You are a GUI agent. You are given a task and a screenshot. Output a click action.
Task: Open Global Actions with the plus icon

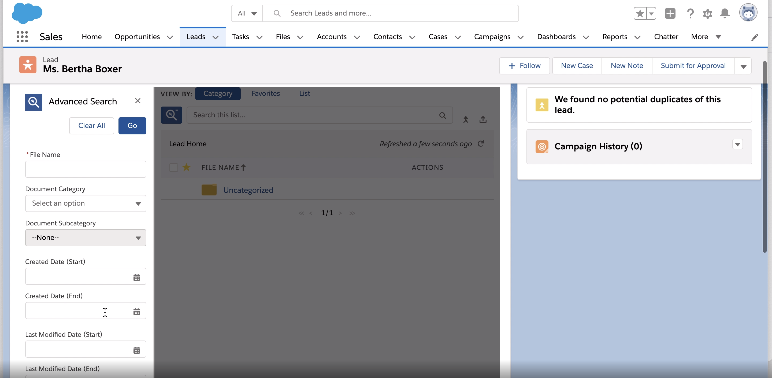[670, 13]
